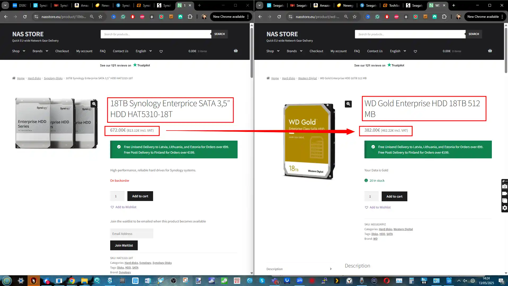Viewport: 508px width, 286px height.
Task: Click Join Waitlist button
Action: pyautogui.click(x=124, y=245)
